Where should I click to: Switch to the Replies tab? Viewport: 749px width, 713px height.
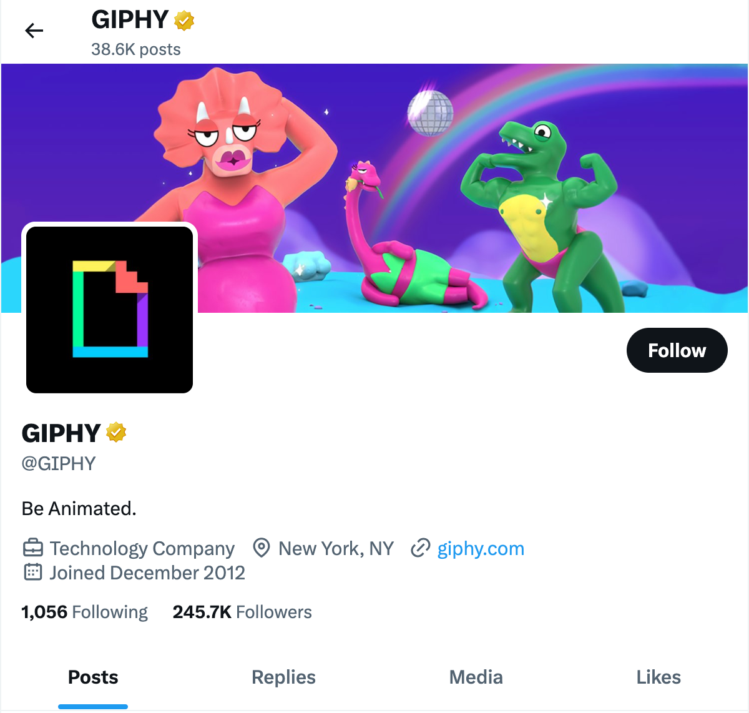point(283,677)
